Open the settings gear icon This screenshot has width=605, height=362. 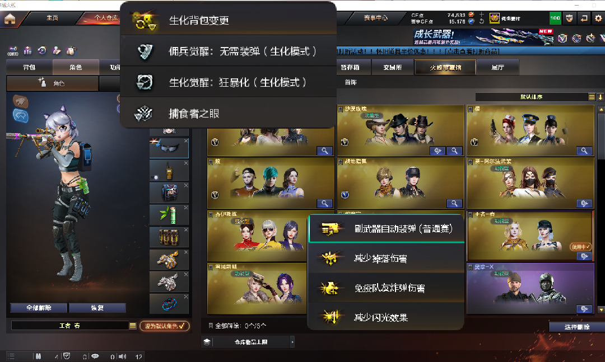click(x=598, y=18)
